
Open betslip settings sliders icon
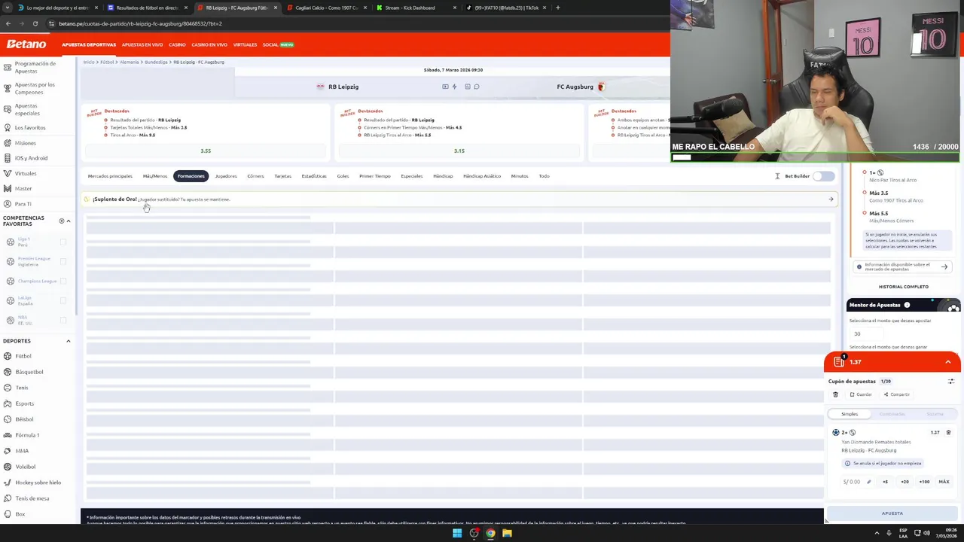(950, 382)
